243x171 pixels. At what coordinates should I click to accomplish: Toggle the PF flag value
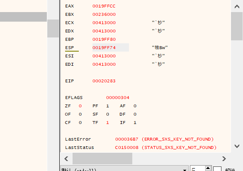107,106
